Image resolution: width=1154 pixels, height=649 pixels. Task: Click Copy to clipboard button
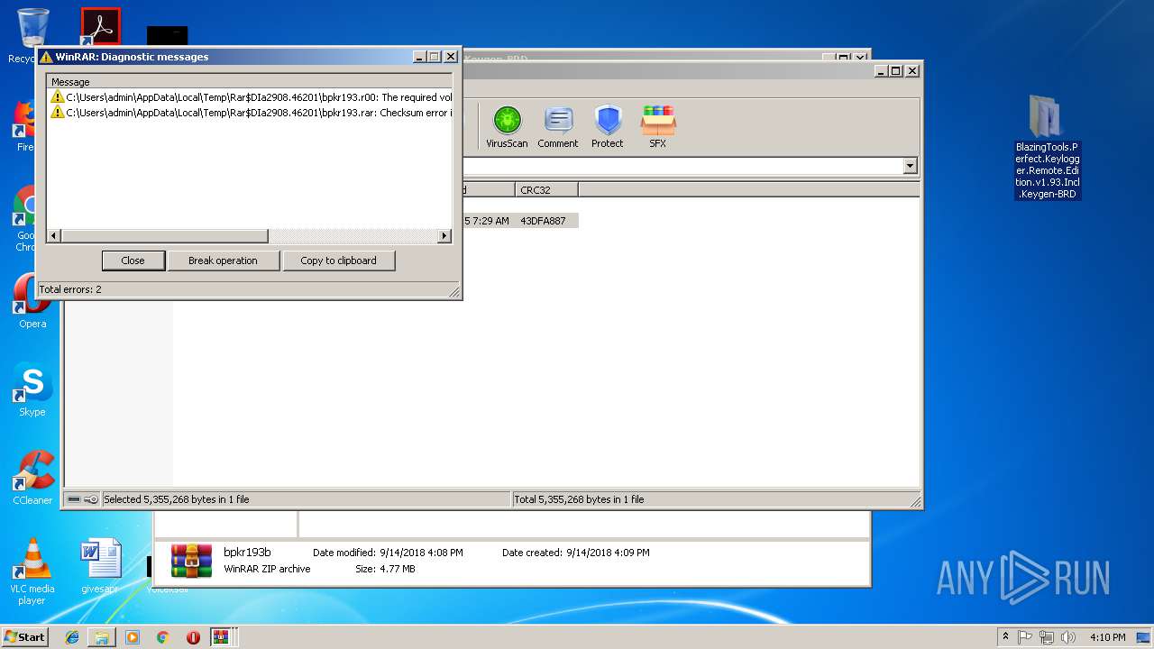click(338, 261)
